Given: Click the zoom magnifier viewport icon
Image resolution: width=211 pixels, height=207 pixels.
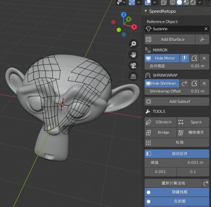Looking at the screenshot, I should 133,44.
